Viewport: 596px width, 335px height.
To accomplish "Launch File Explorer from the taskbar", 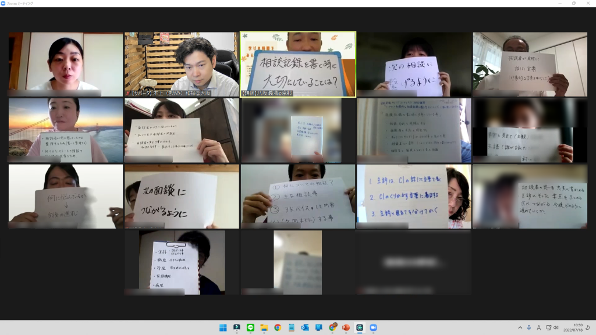I will pos(264,327).
